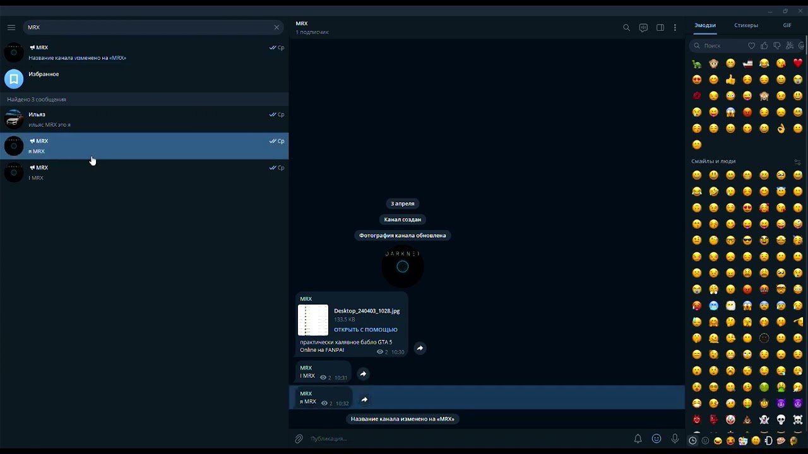The height and width of the screenshot is (454, 808).
Task: Toggle the emoji panel smiley button
Action: tap(656, 438)
